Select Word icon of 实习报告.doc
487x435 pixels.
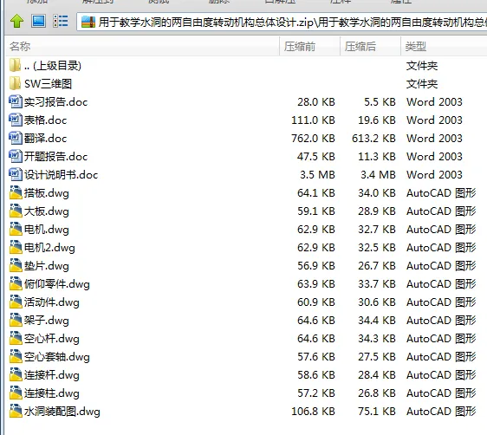[16, 102]
